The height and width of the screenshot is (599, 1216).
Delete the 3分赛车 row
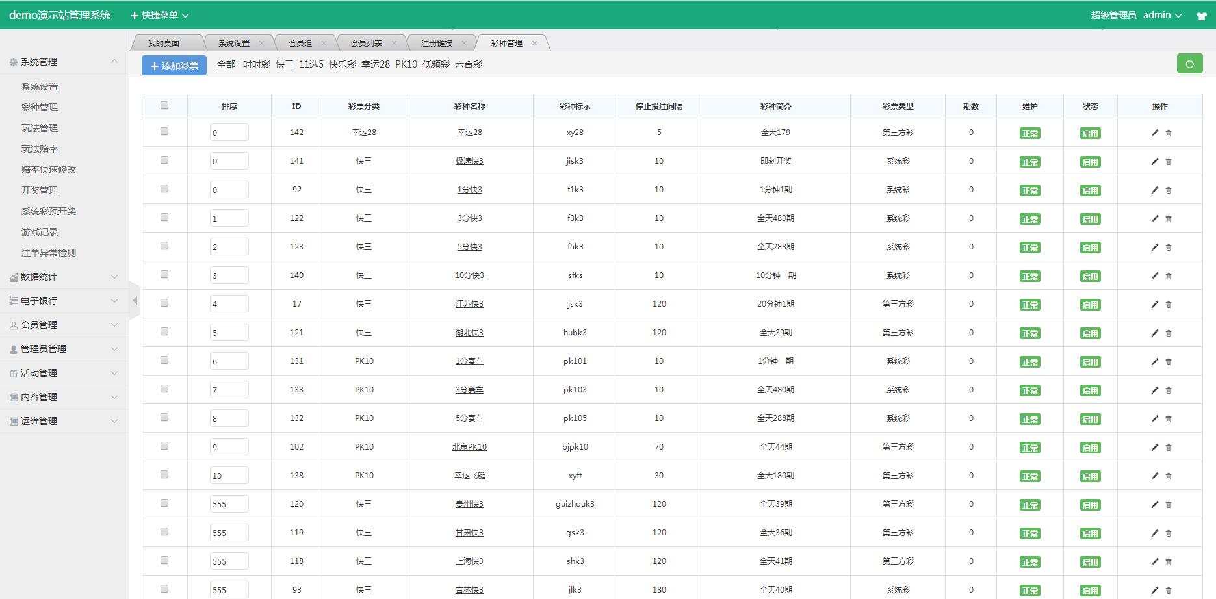pyautogui.click(x=1169, y=390)
